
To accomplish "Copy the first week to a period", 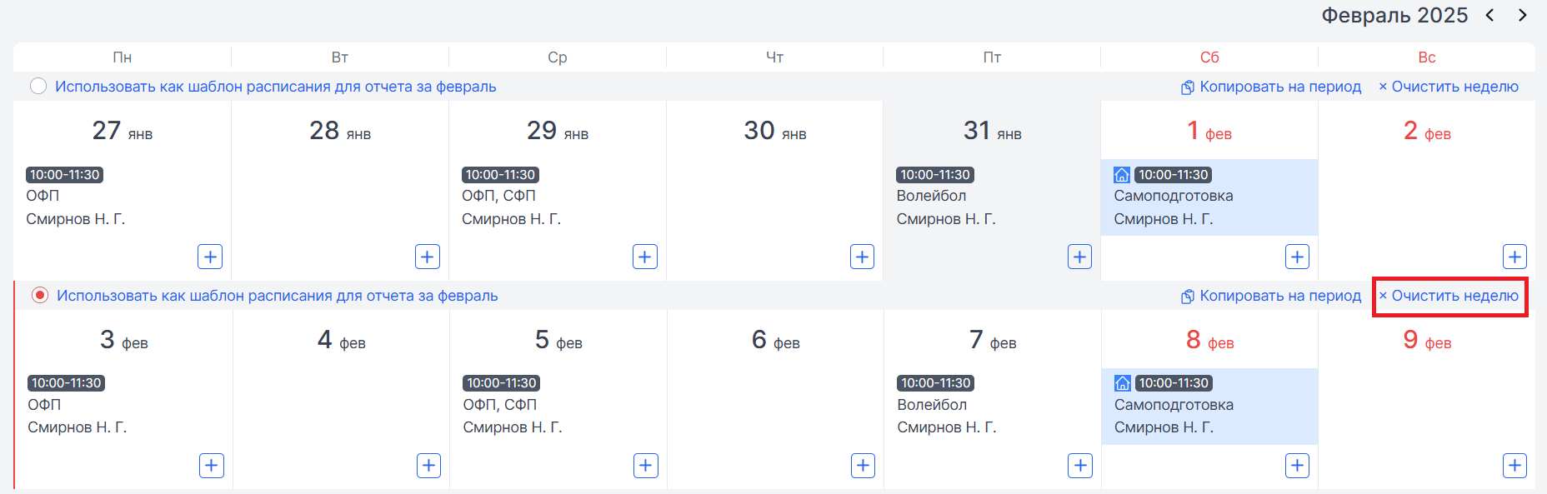I will point(1271,87).
